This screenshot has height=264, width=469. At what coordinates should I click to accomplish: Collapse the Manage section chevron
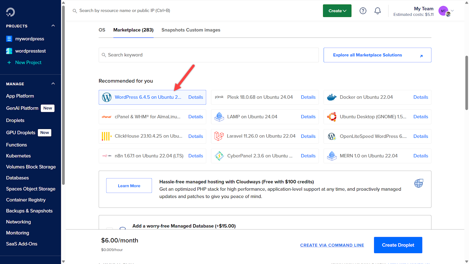click(53, 84)
